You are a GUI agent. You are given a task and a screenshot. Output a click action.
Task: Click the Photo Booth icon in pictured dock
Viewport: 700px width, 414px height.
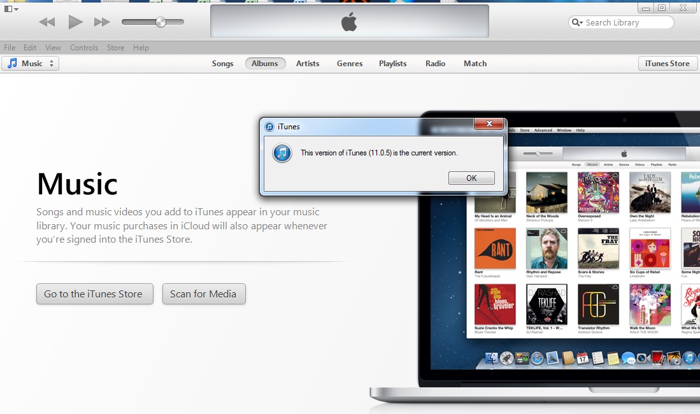tap(658, 358)
